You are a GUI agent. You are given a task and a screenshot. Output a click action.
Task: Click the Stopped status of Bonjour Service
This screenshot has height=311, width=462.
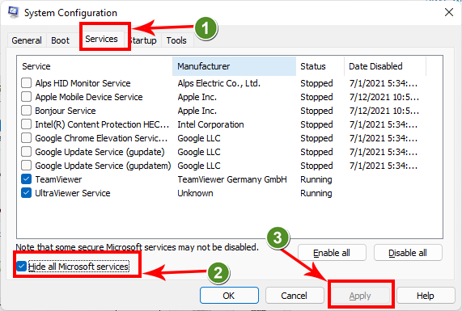316,111
